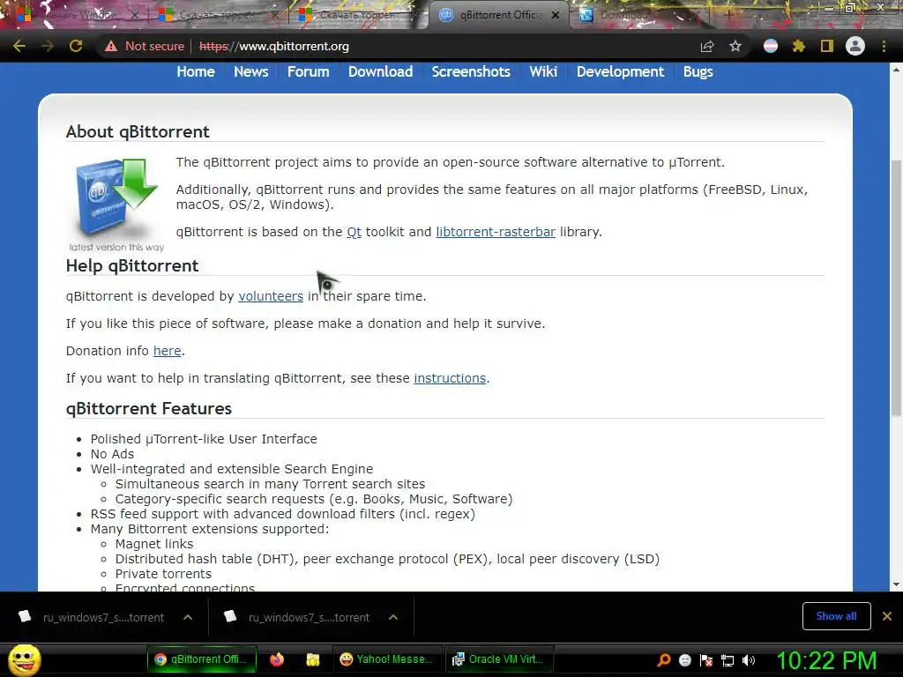Open the network tray icon
The width and height of the screenshot is (903, 677).
pyautogui.click(x=728, y=660)
